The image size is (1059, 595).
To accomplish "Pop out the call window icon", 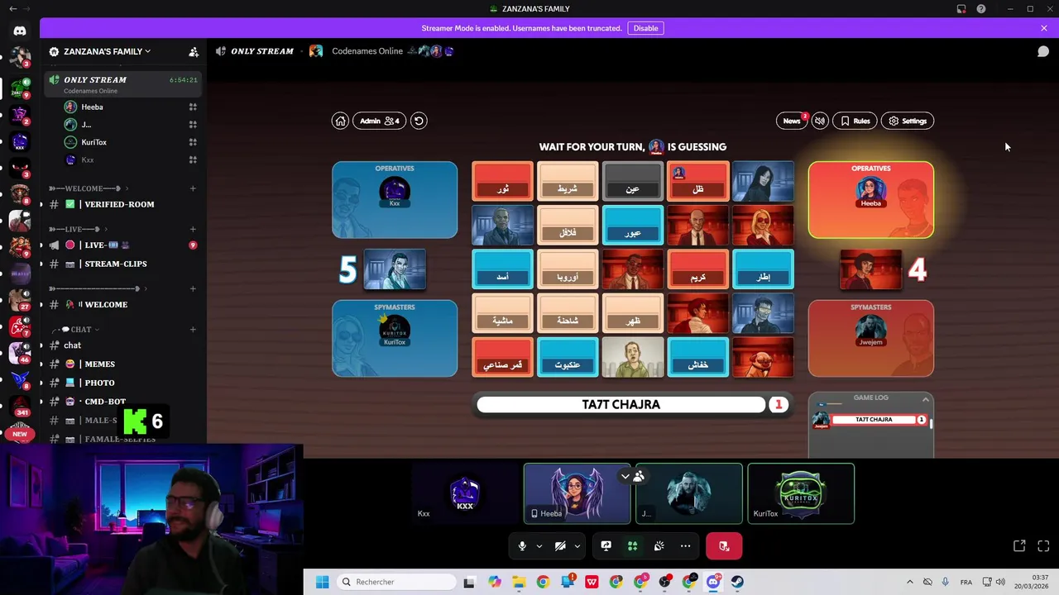I will pyautogui.click(x=1019, y=545).
